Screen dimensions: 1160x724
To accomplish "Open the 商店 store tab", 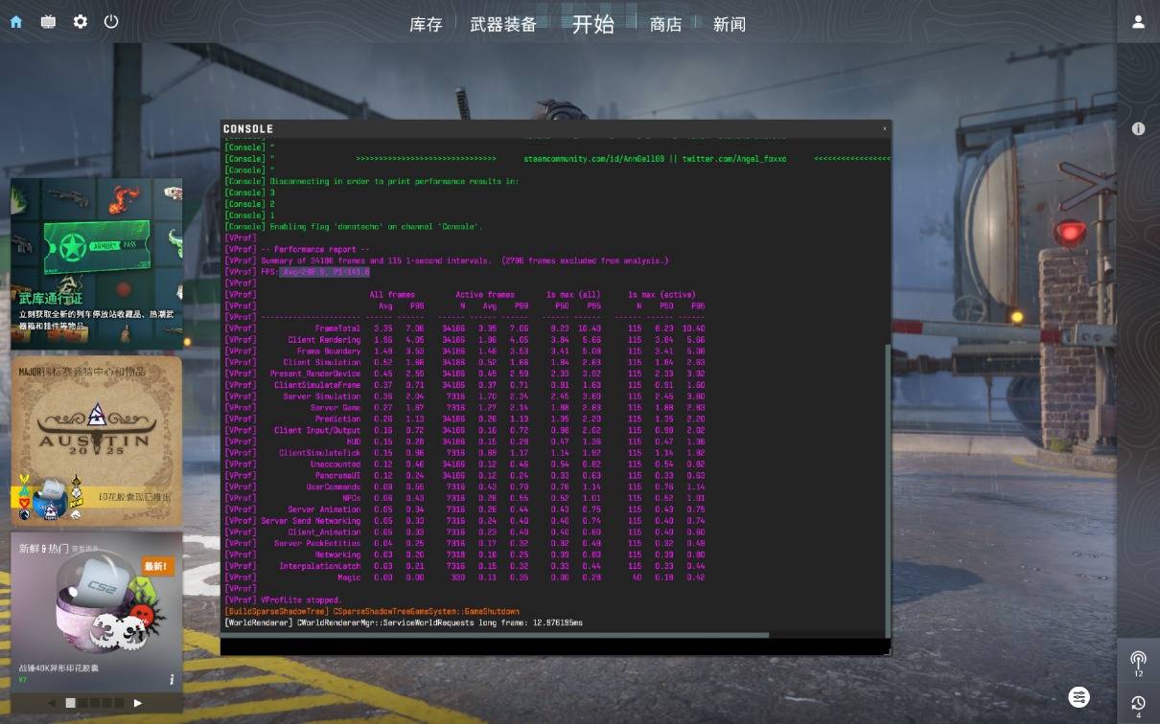I will tap(665, 25).
